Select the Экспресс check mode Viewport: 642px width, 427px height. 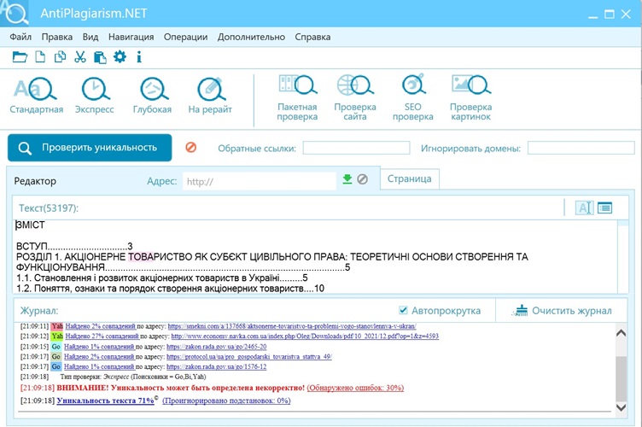coord(94,96)
